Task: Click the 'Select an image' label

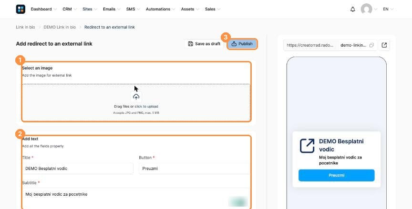Action: tap(37, 68)
